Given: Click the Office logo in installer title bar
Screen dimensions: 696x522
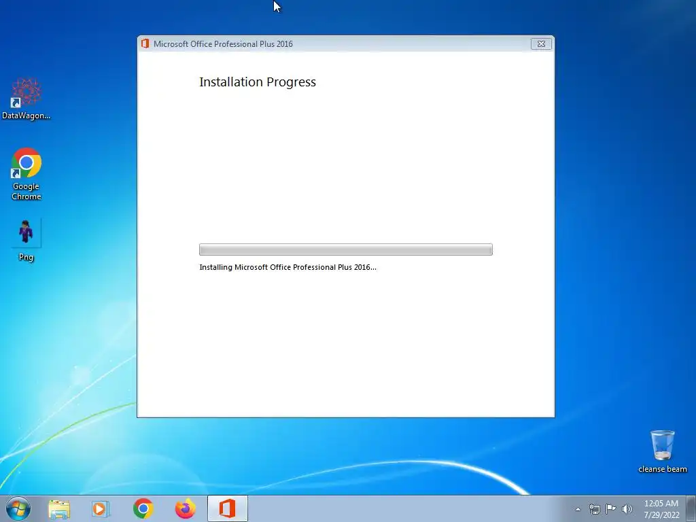Looking at the screenshot, I should click(x=145, y=43).
